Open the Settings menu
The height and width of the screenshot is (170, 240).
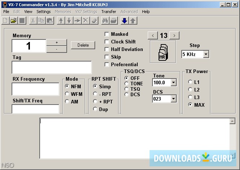click(x=44, y=12)
